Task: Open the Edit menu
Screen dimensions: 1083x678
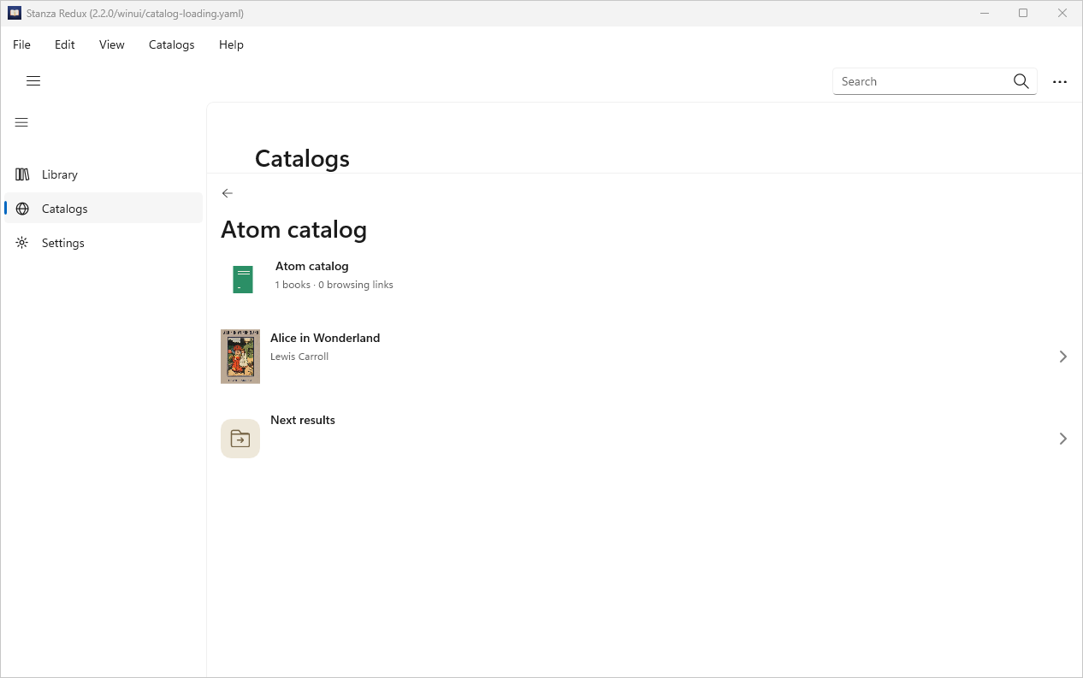Action: (x=65, y=44)
